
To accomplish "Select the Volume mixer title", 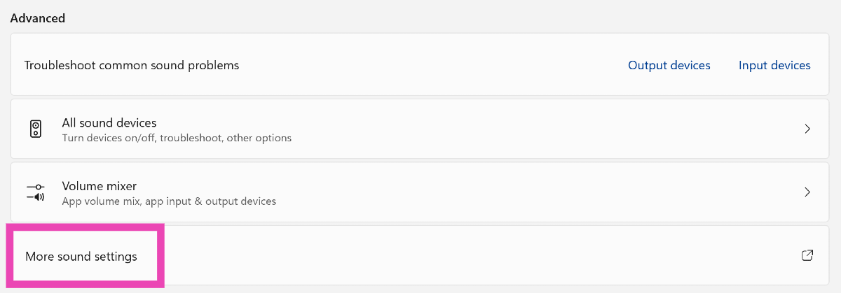I will (100, 186).
